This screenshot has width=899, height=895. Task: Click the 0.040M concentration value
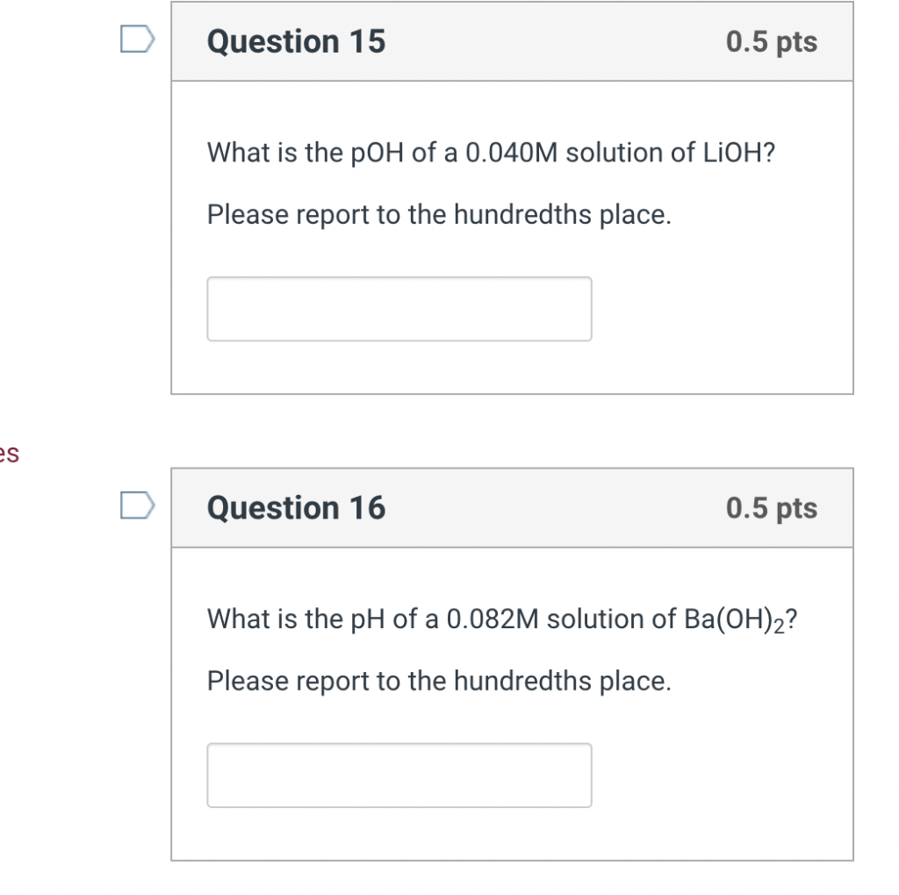(x=512, y=153)
